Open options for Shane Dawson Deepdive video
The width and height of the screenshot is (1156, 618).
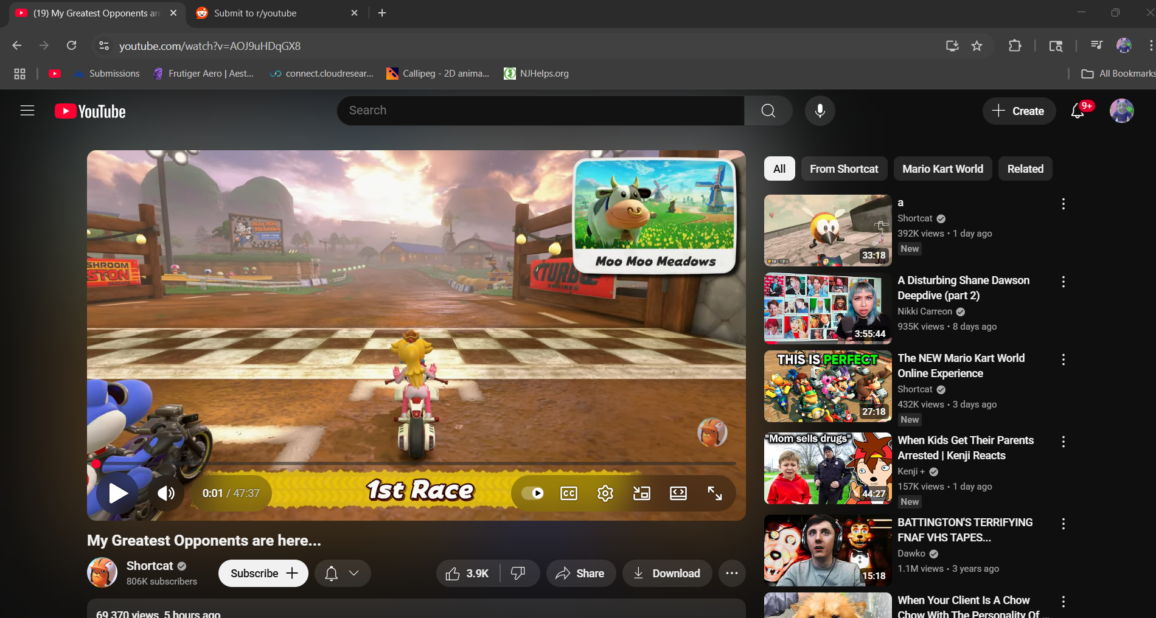1063,282
